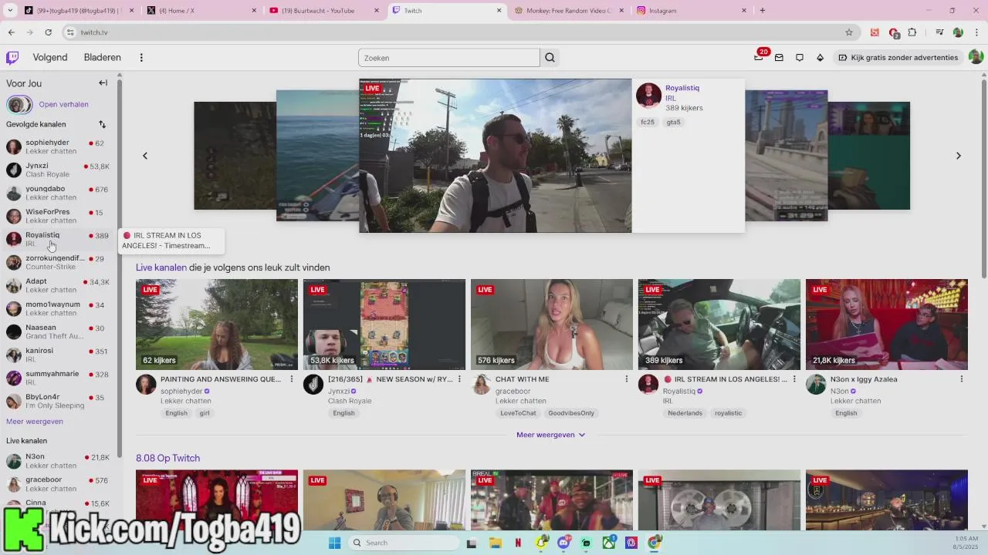Open Netflix from the taskbar
The image size is (988, 555).
pyautogui.click(x=518, y=543)
